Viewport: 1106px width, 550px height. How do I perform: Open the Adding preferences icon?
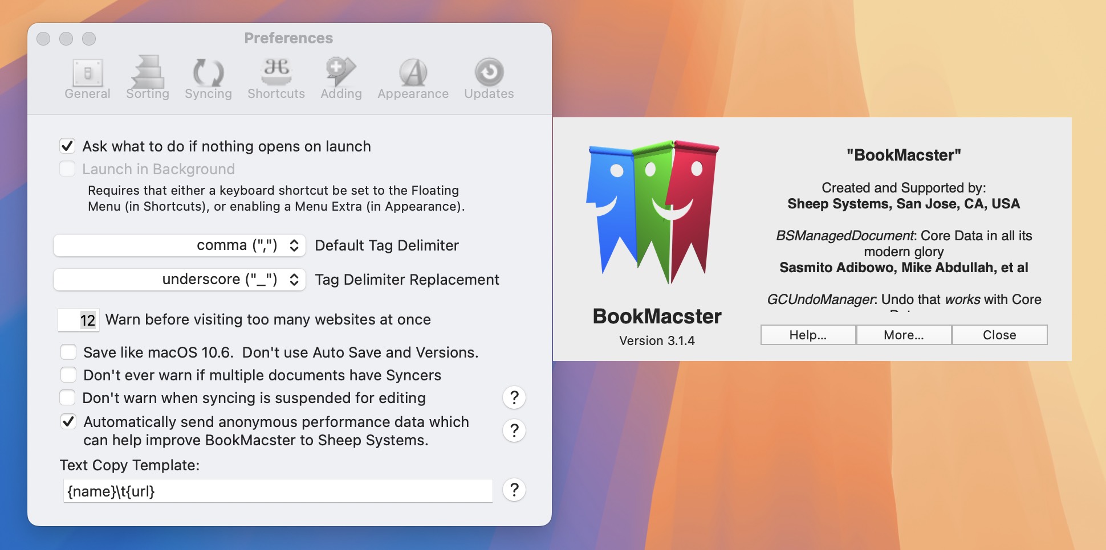tap(341, 79)
